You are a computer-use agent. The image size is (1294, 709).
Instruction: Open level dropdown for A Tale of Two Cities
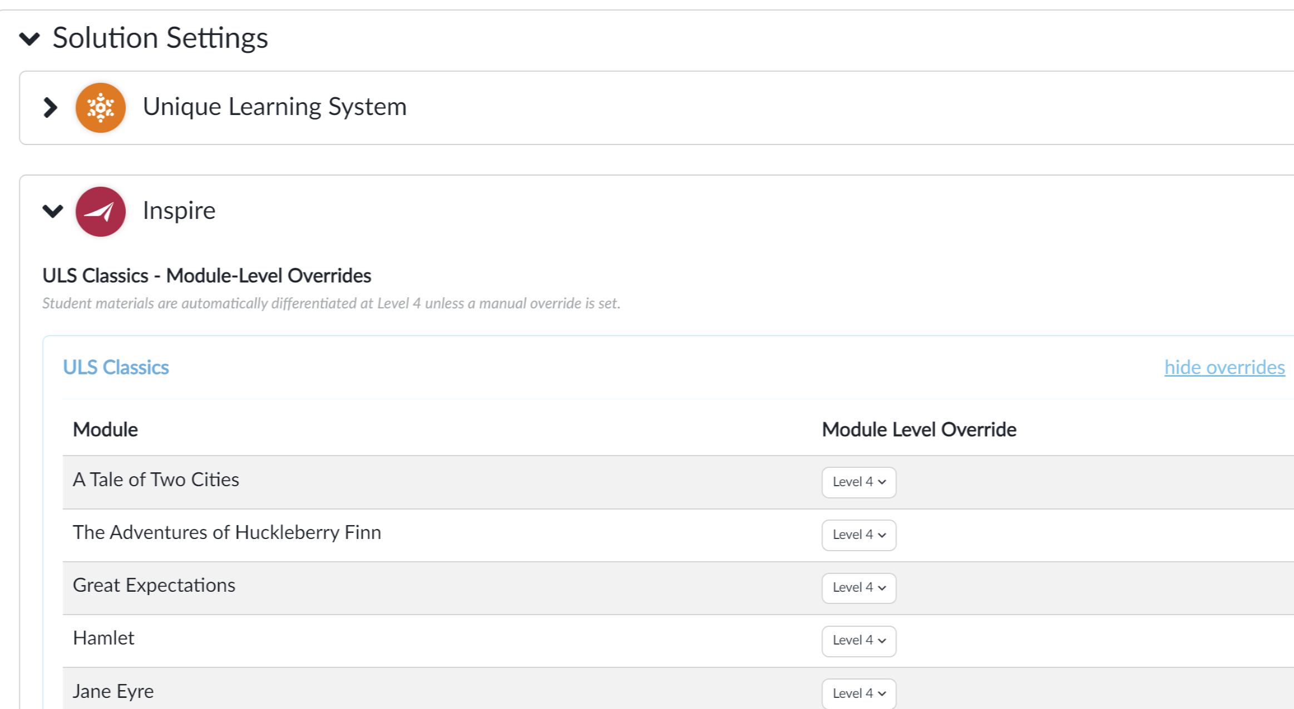pyautogui.click(x=859, y=482)
